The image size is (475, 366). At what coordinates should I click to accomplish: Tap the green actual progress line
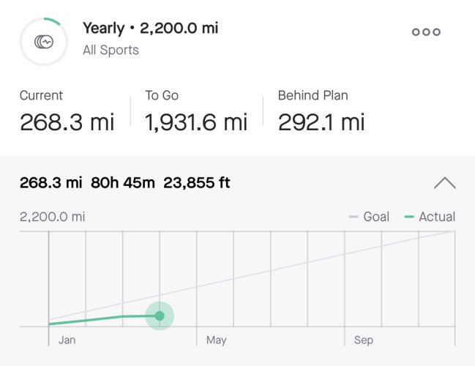tap(103, 318)
